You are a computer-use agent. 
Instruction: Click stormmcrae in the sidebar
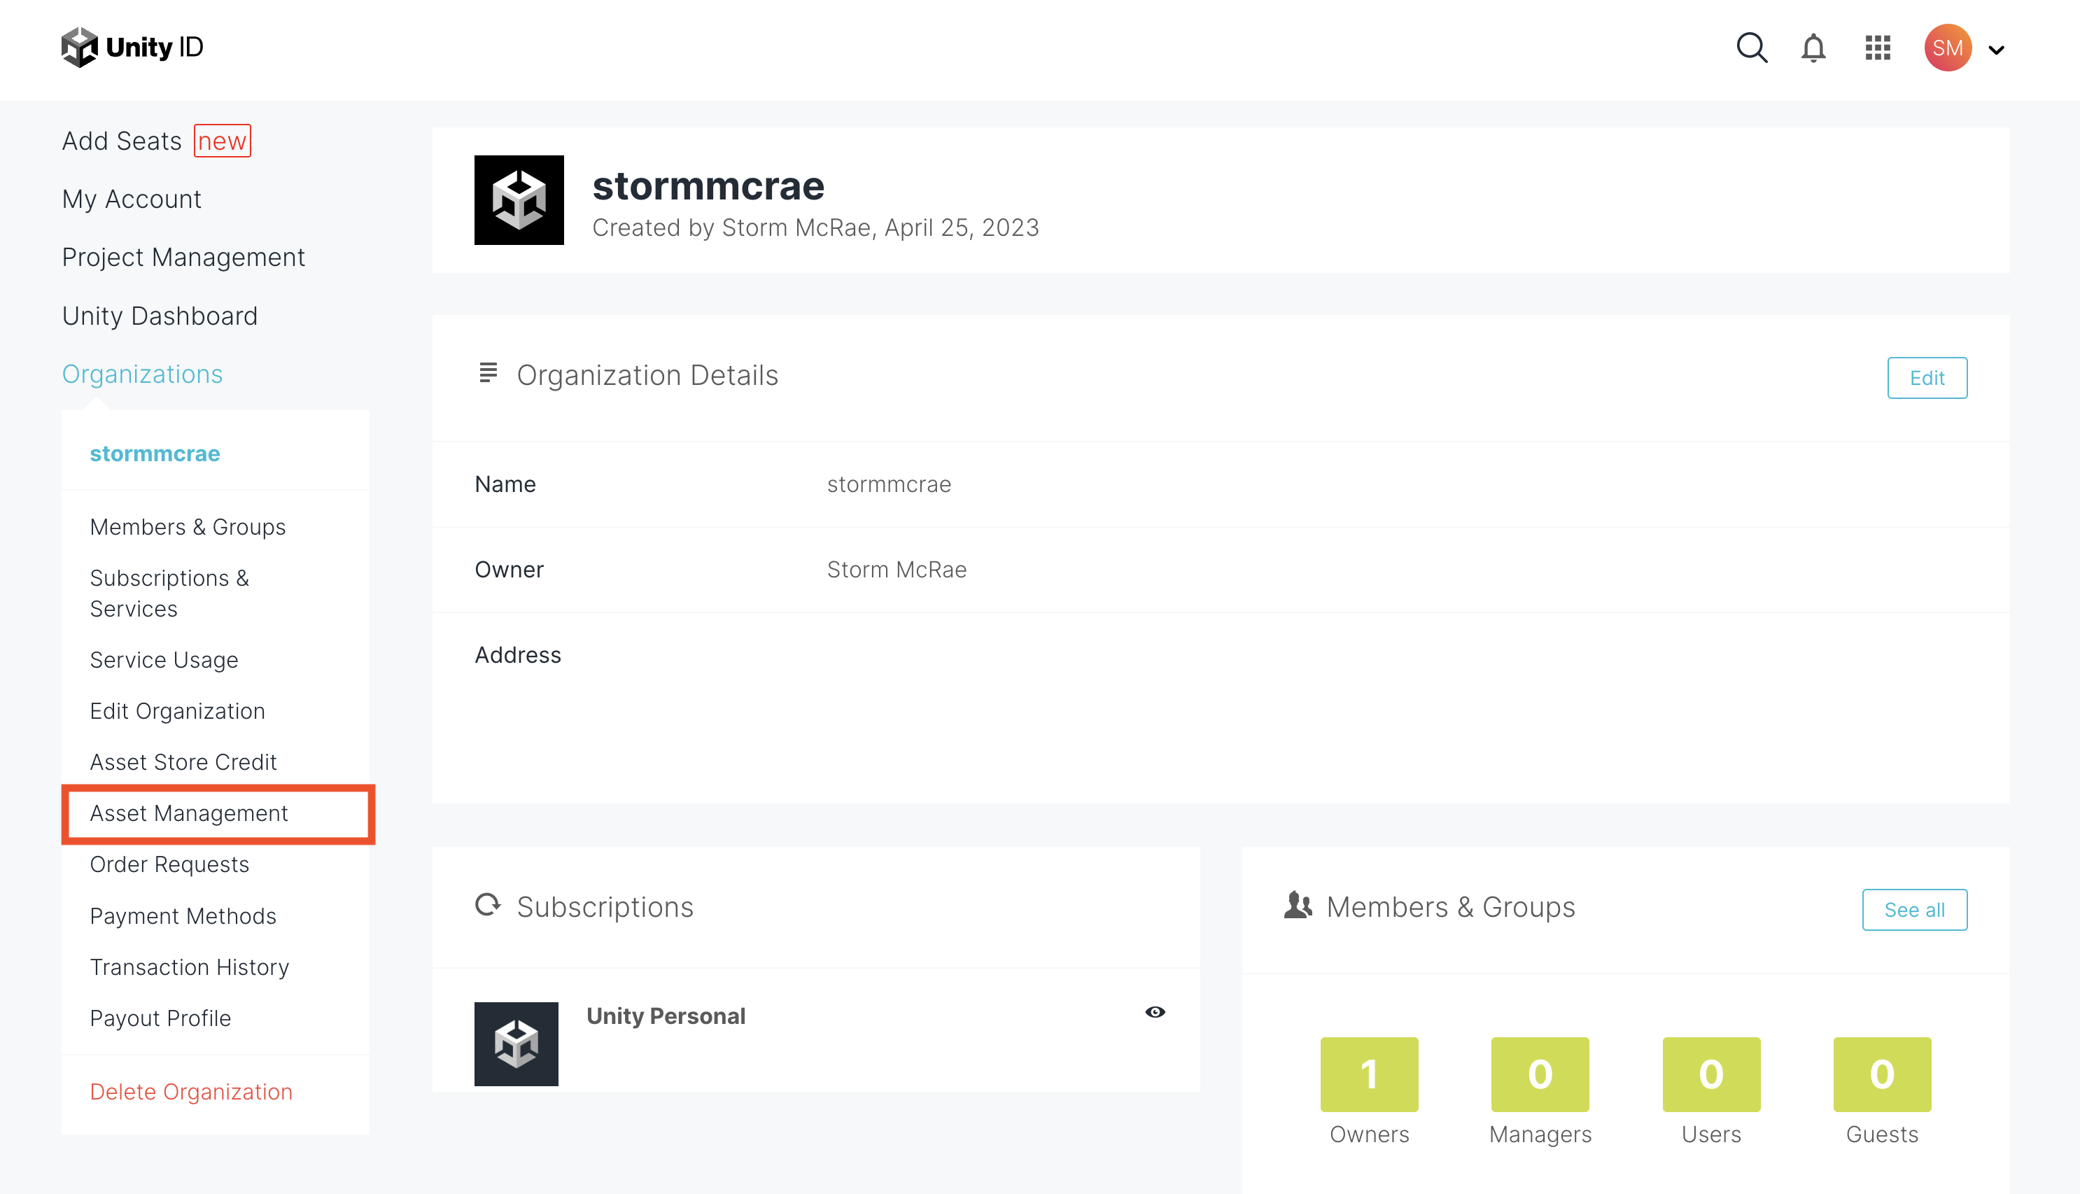click(155, 454)
